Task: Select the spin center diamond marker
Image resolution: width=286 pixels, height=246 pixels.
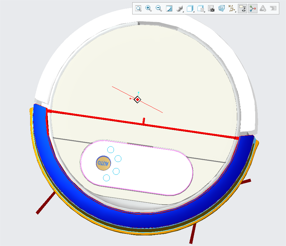Action: point(137,100)
